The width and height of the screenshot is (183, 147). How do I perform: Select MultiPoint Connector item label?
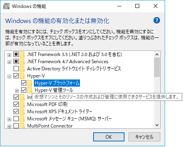click(50, 126)
